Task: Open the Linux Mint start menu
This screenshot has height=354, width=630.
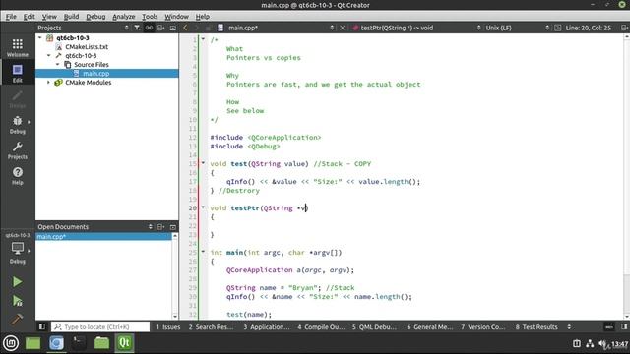Action: coord(11,343)
